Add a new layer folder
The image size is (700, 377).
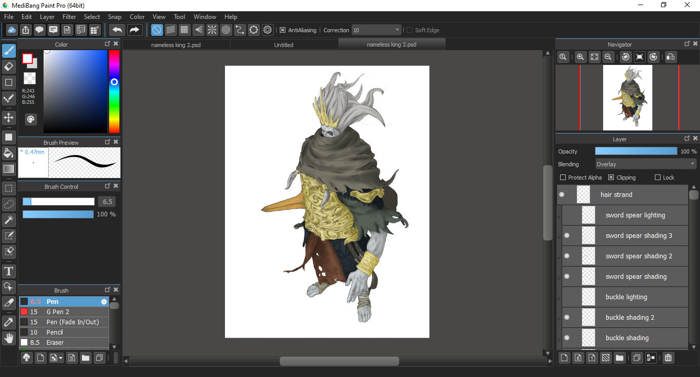click(x=620, y=358)
